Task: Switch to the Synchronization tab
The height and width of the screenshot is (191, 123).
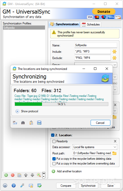Action: pos(64,24)
